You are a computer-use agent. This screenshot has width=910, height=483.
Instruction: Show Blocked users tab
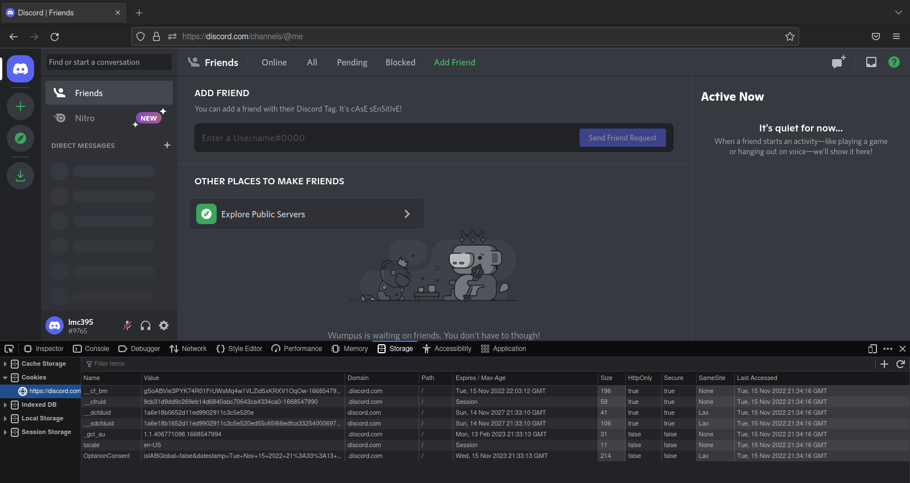(x=400, y=63)
